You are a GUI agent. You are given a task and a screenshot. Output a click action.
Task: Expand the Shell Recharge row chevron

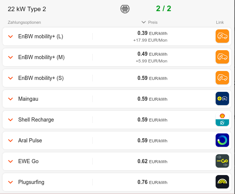(10, 120)
